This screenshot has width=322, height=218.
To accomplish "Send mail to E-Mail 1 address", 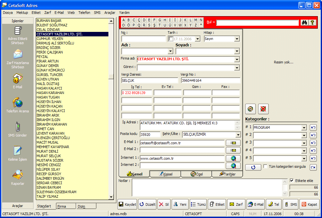I will (x=233, y=143).
